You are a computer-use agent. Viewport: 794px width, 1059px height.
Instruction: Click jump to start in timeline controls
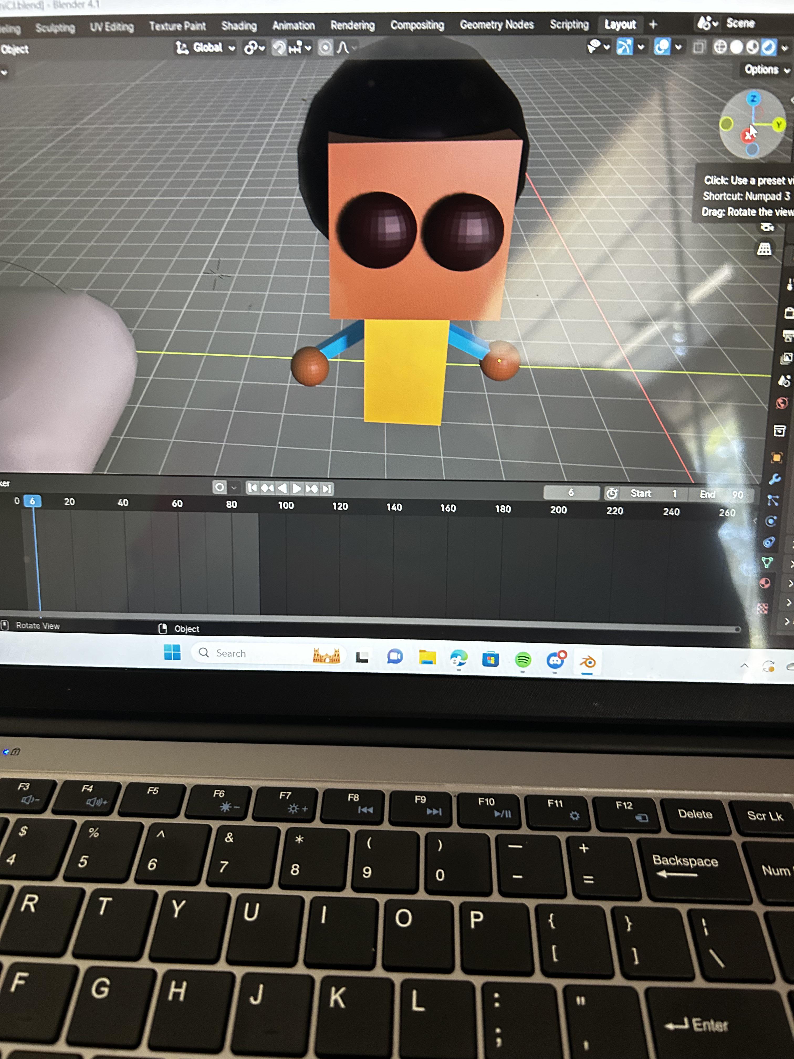pyautogui.click(x=253, y=488)
